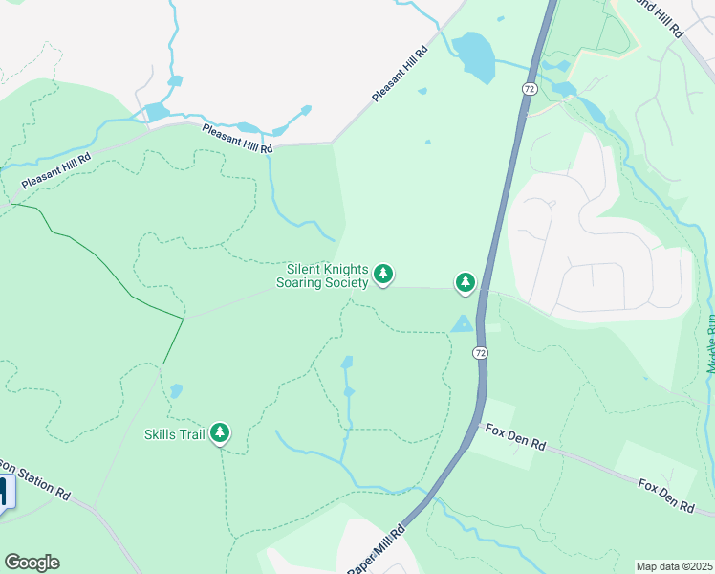Image resolution: width=715 pixels, height=574 pixels.
Task: Click the Fox Den Rd label nearest Route 72
Action: coord(515,437)
